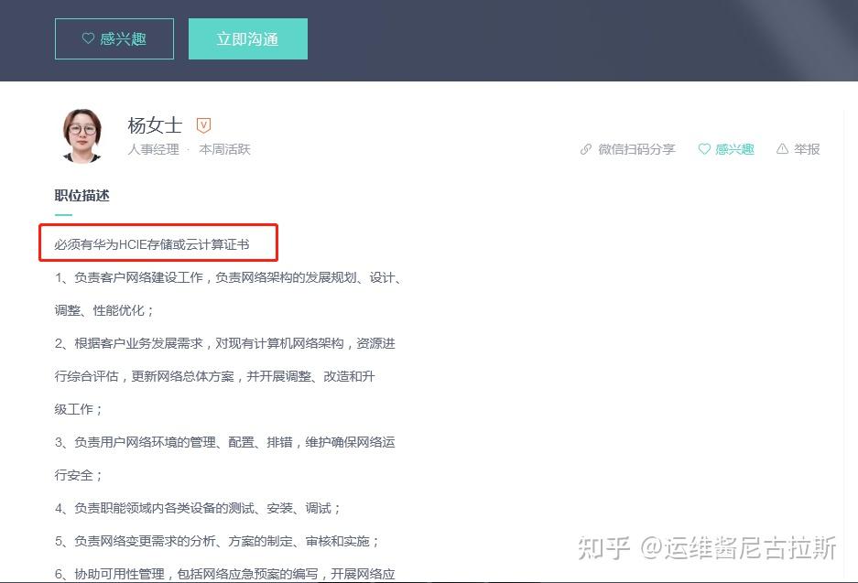This screenshot has height=583, width=858.
Task: Click the orange verified V badge
Action: [203, 125]
